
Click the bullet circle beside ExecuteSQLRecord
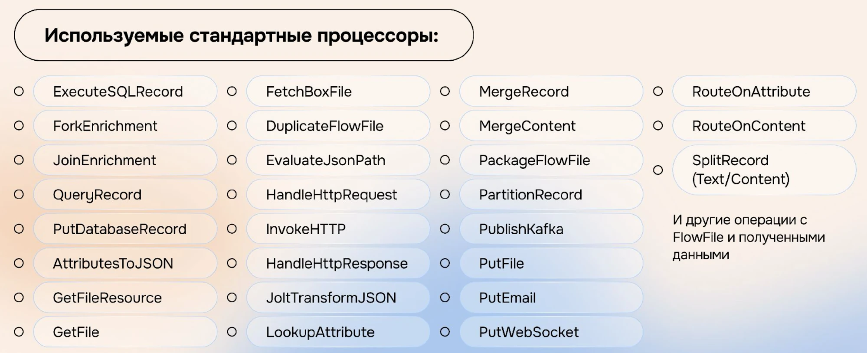click(19, 92)
